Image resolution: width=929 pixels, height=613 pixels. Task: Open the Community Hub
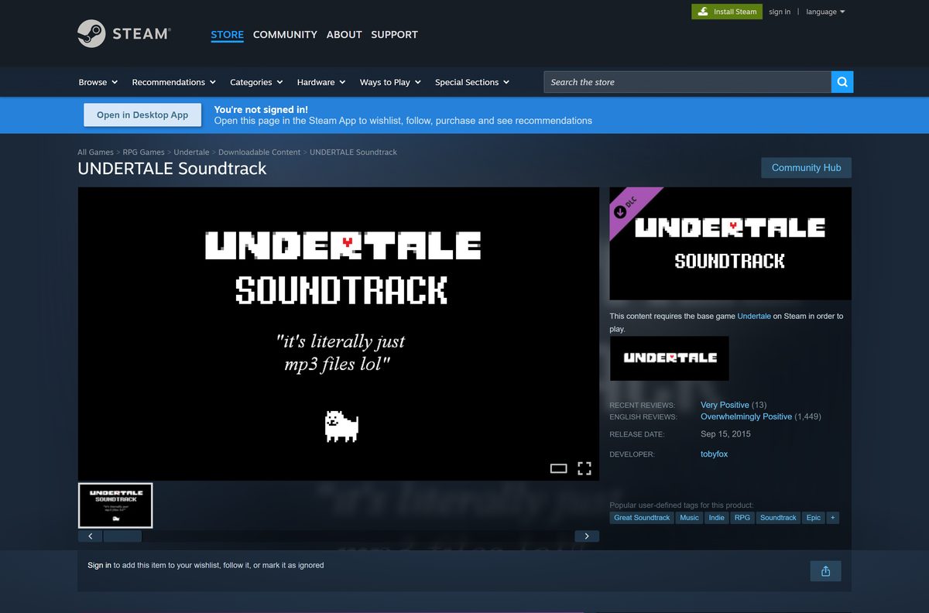coord(806,168)
